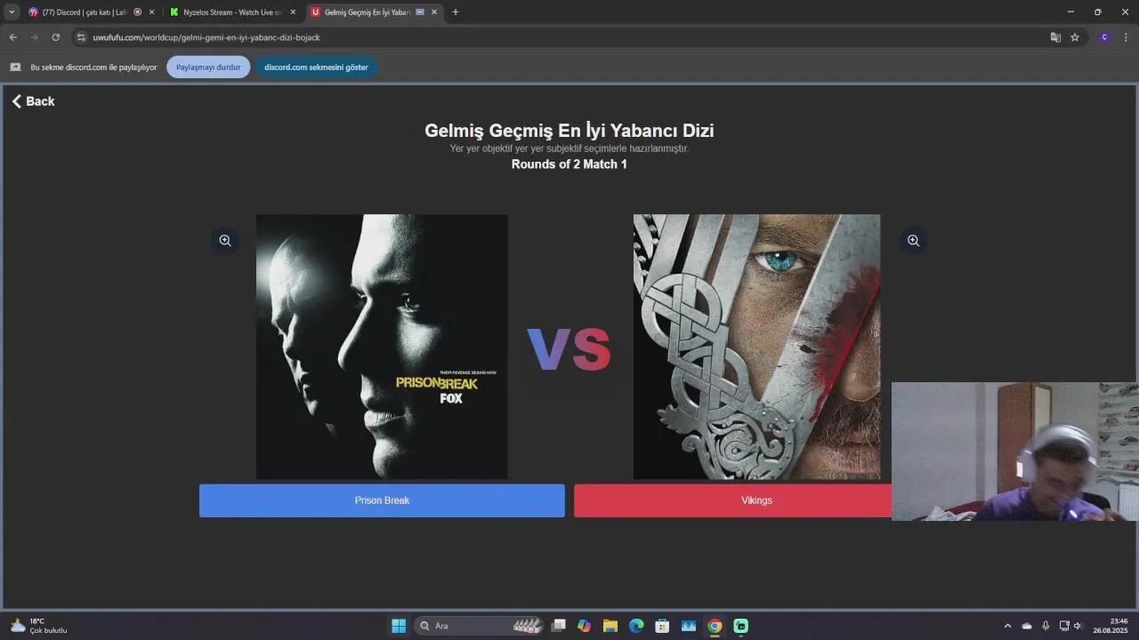Show discord.com tab via sekmesini göster button
This screenshot has width=1139, height=640.
[x=316, y=68]
